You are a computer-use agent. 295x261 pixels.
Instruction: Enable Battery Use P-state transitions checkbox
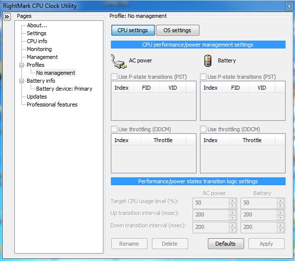tap(203, 77)
